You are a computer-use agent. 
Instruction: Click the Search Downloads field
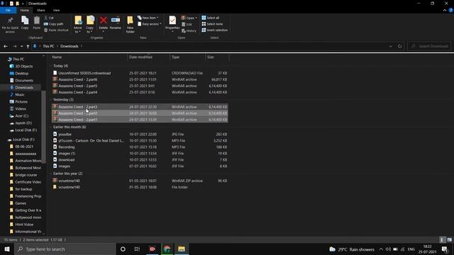pyautogui.click(x=430, y=46)
